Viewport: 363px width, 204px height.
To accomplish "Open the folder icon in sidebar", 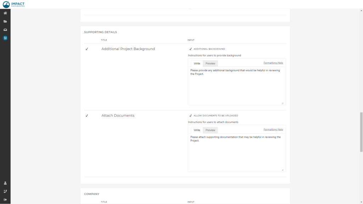I will click(x=5, y=21).
